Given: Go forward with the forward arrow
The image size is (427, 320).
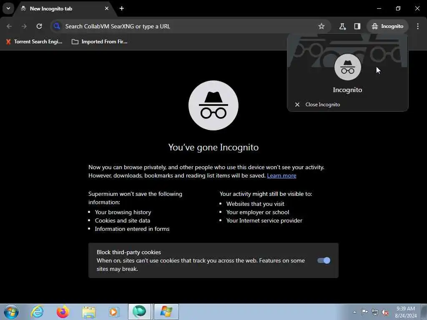Looking at the screenshot, I should coord(24,26).
